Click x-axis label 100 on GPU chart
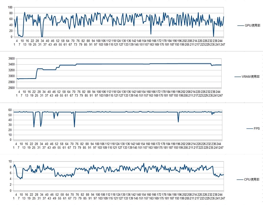 tap(98, 41)
